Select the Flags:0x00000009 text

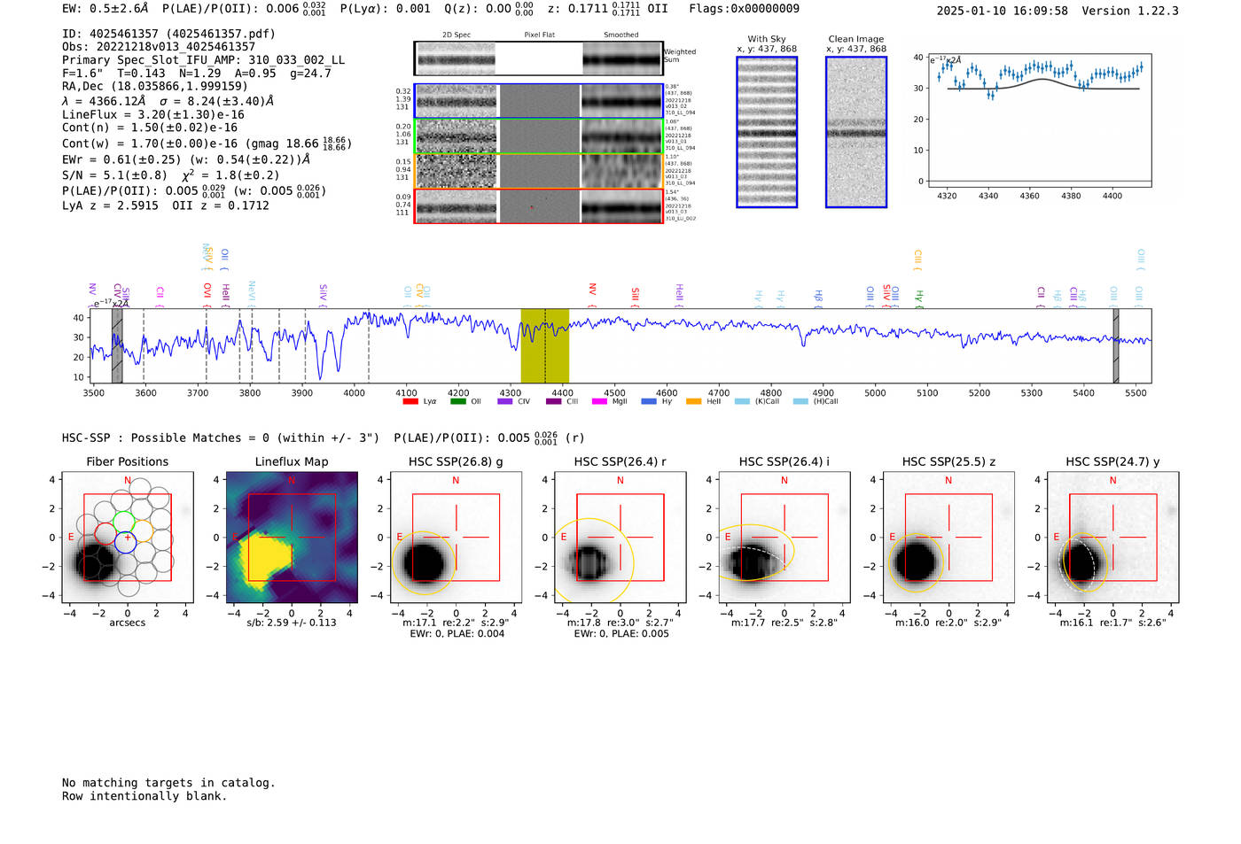(x=744, y=9)
